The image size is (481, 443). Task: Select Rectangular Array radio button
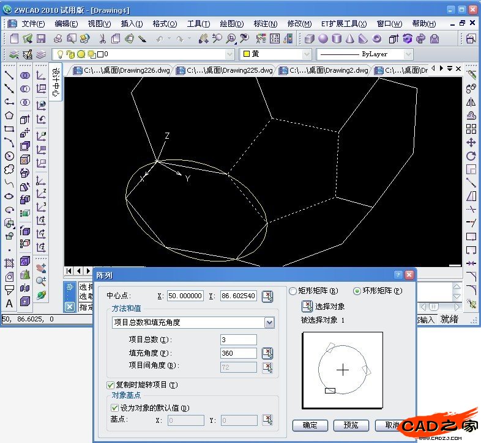[293, 291]
